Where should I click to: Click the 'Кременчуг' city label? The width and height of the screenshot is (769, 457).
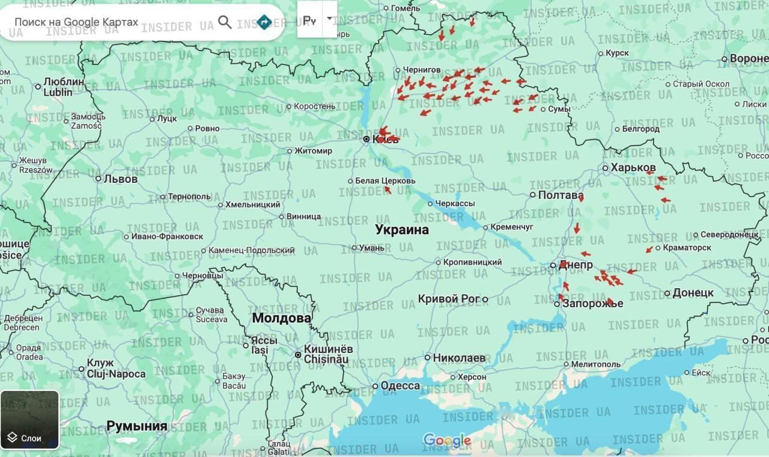click(x=512, y=227)
